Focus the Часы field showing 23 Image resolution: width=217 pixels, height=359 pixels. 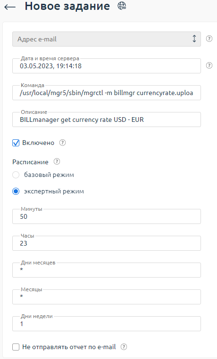coord(107,243)
